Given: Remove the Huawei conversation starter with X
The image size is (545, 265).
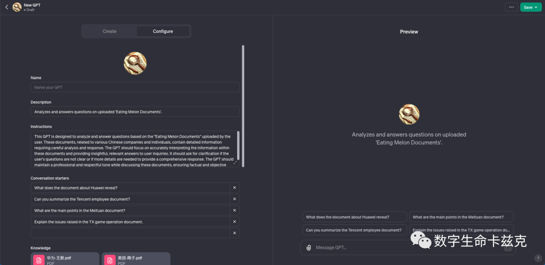Looking at the screenshot, I should [234, 187].
